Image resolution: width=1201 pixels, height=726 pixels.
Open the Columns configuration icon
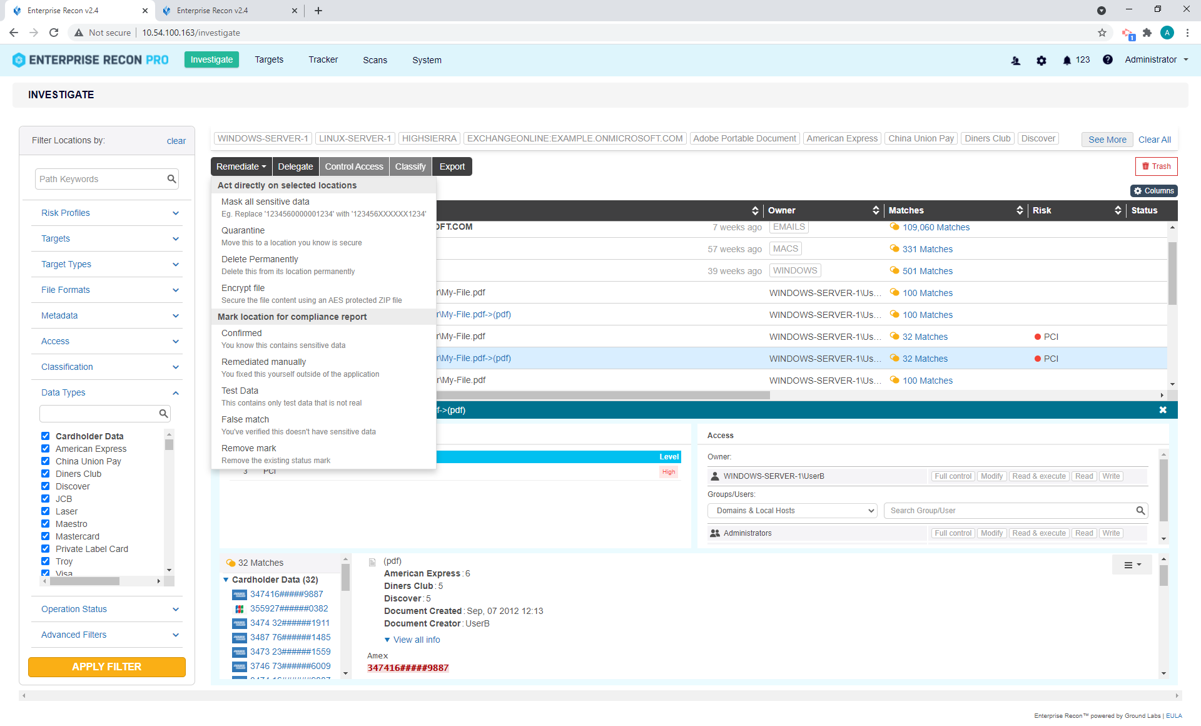tap(1153, 190)
